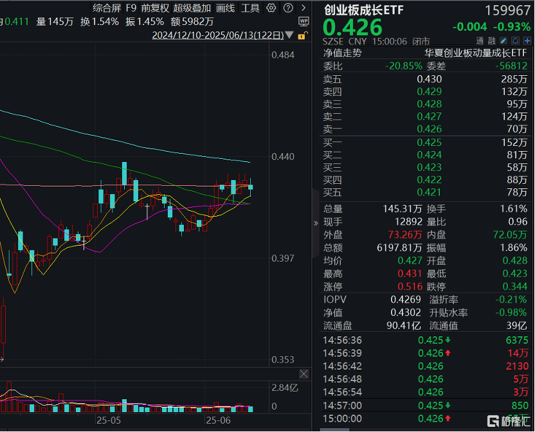Open the 画线 drawing tools
535x432 pixels.
pyautogui.click(x=226, y=8)
